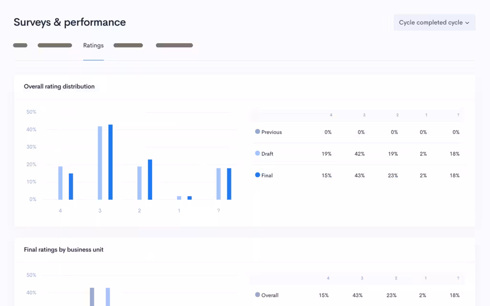Image resolution: width=490 pixels, height=306 pixels.
Task: Click the light Draft bar for rating 2
Action: coord(139,183)
